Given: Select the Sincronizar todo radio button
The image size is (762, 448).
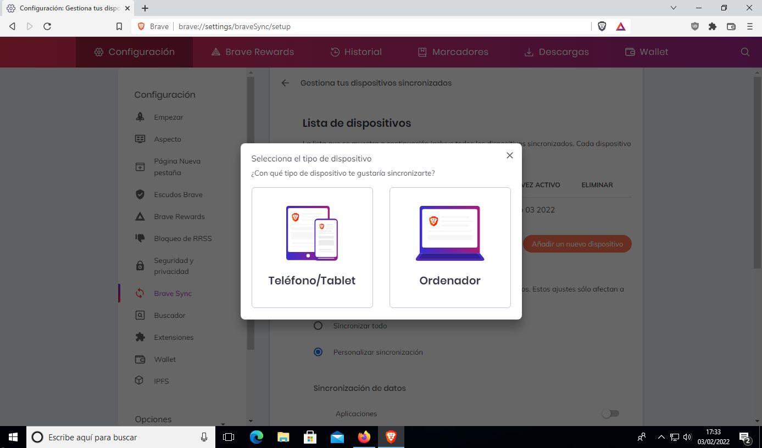Looking at the screenshot, I should [x=318, y=326].
